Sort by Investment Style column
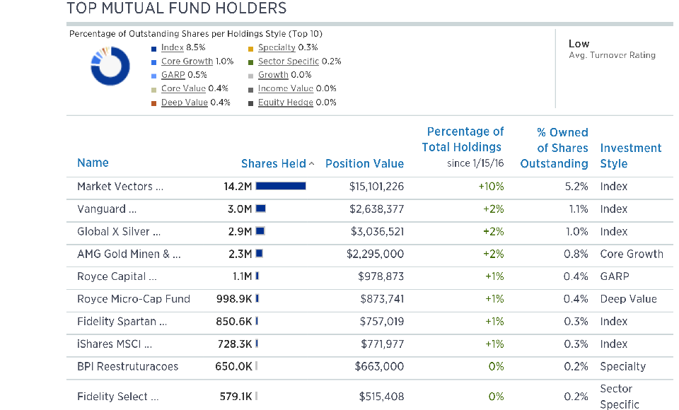 [x=630, y=156]
